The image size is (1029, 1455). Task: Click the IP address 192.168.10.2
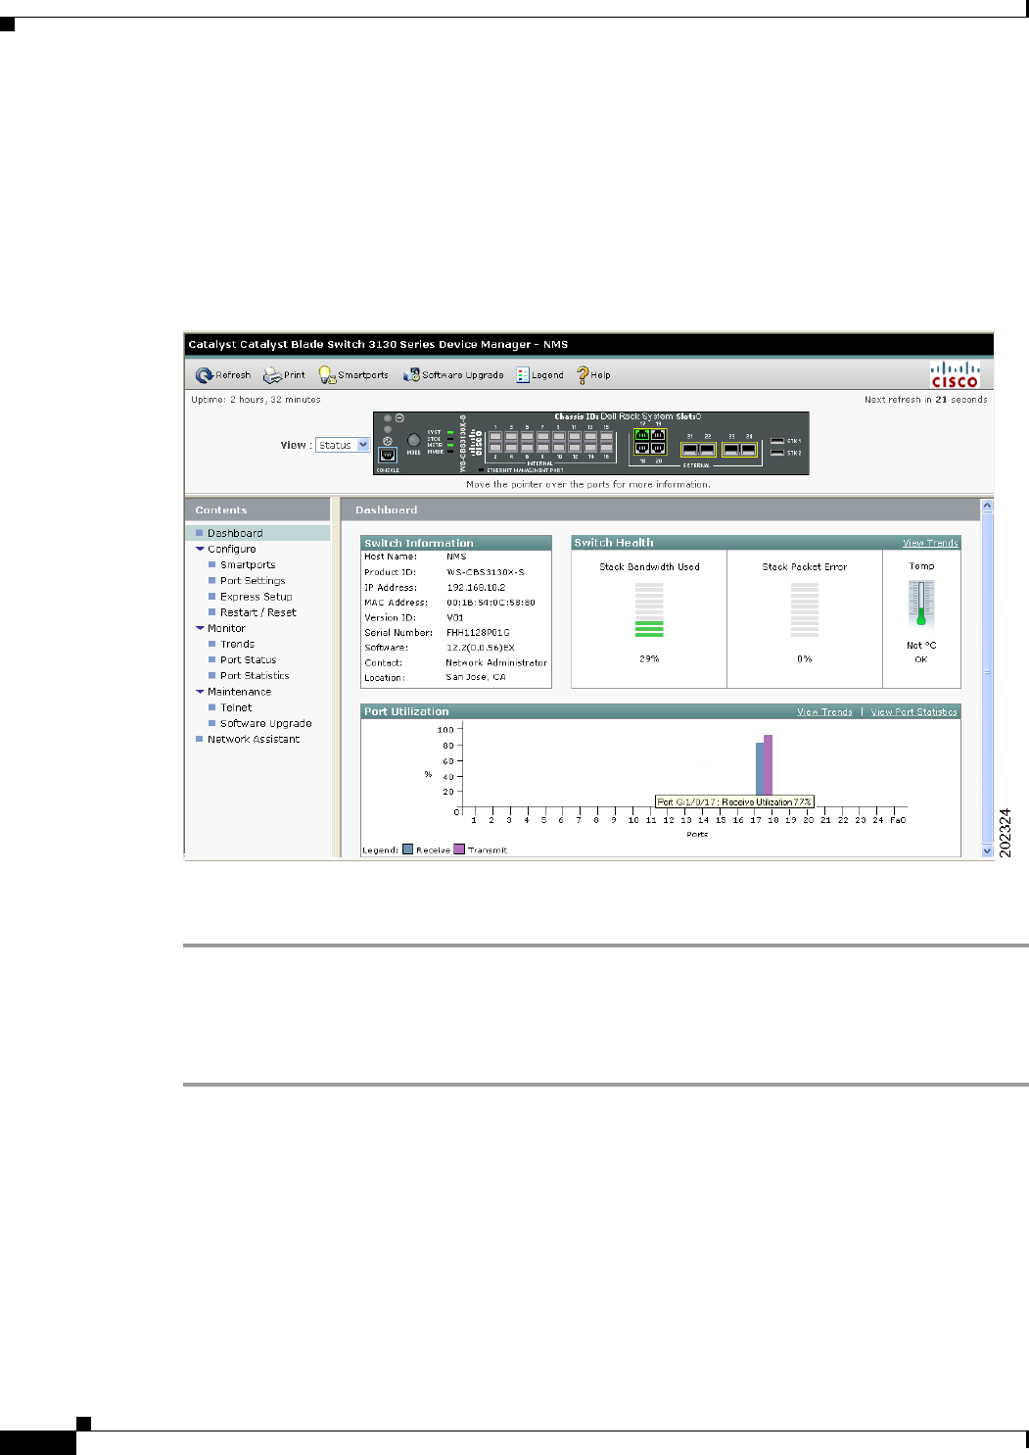476,588
